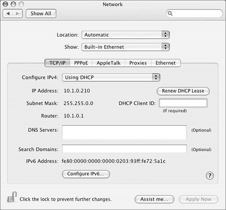Open the Show dropdown for Built-in Ethernet

coord(126,47)
